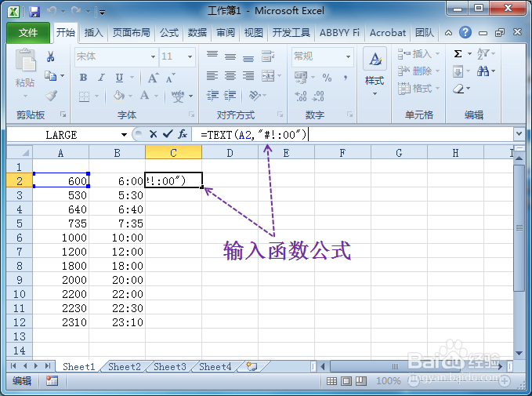532x396 pixels.
Task: Click the Cut scissors icon
Action: (51, 56)
